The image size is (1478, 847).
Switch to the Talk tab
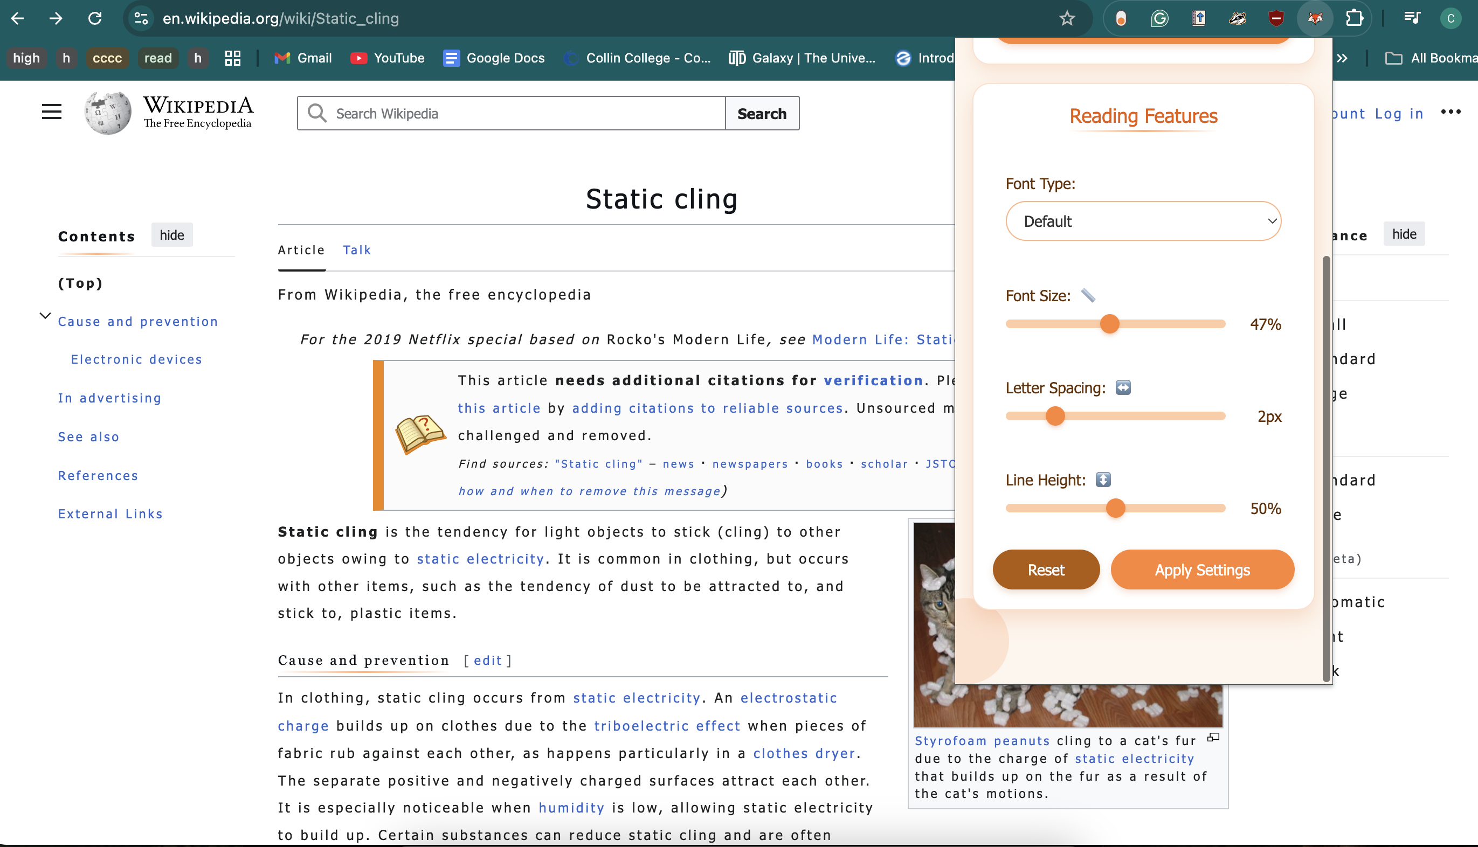(x=356, y=250)
